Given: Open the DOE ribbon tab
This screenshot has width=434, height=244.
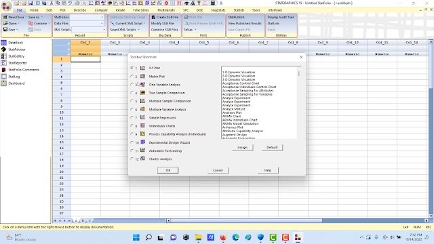Looking at the screenshot, I should 199,10.
